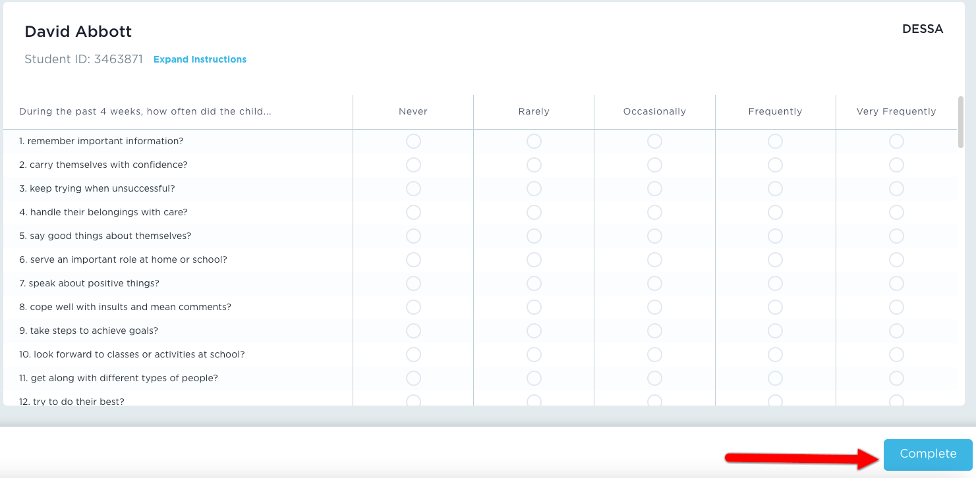
Task: Select Very Frequently for take steps to achieve goals
Action: [x=896, y=331]
